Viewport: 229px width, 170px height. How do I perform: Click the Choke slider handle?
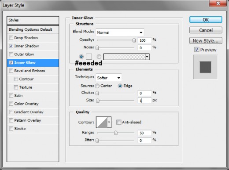click(97, 93)
